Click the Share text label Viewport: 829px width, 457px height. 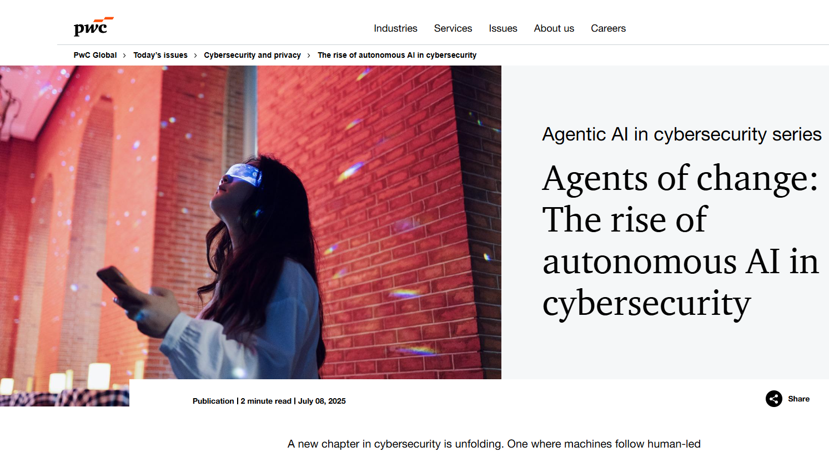[x=798, y=399]
